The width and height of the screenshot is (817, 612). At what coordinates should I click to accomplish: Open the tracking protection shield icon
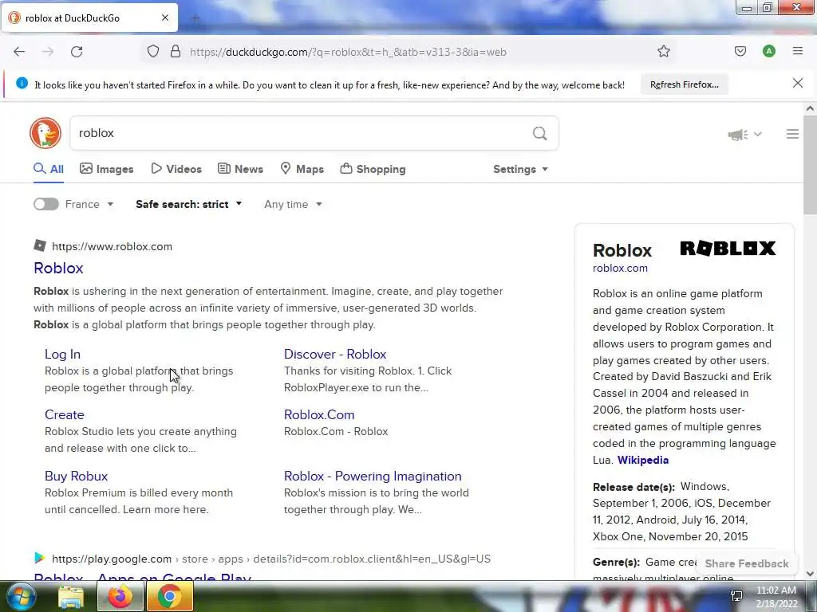coord(152,52)
